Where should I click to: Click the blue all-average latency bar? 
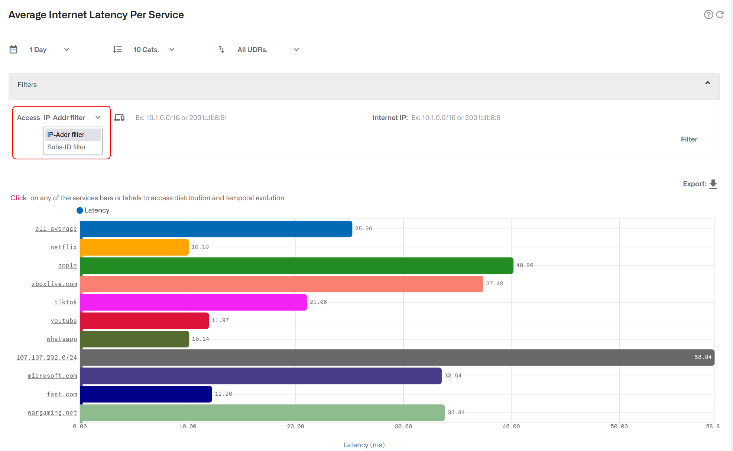[216, 229]
